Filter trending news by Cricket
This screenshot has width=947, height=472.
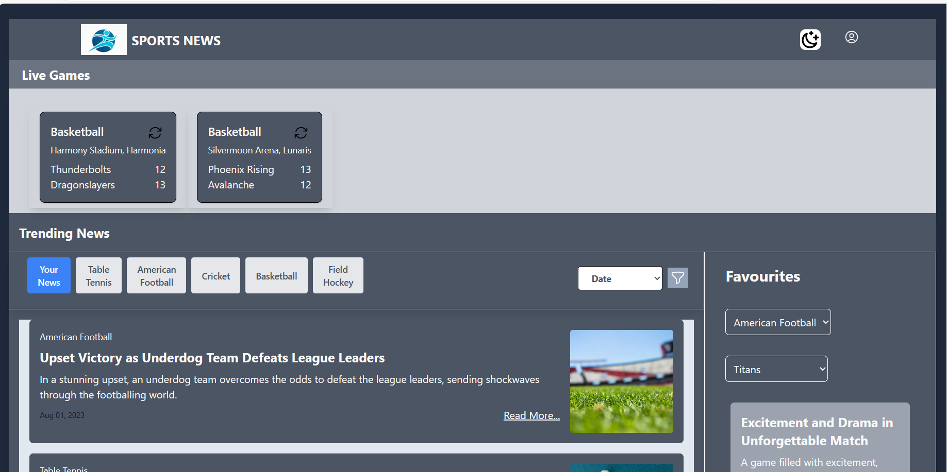pos(215,275)
